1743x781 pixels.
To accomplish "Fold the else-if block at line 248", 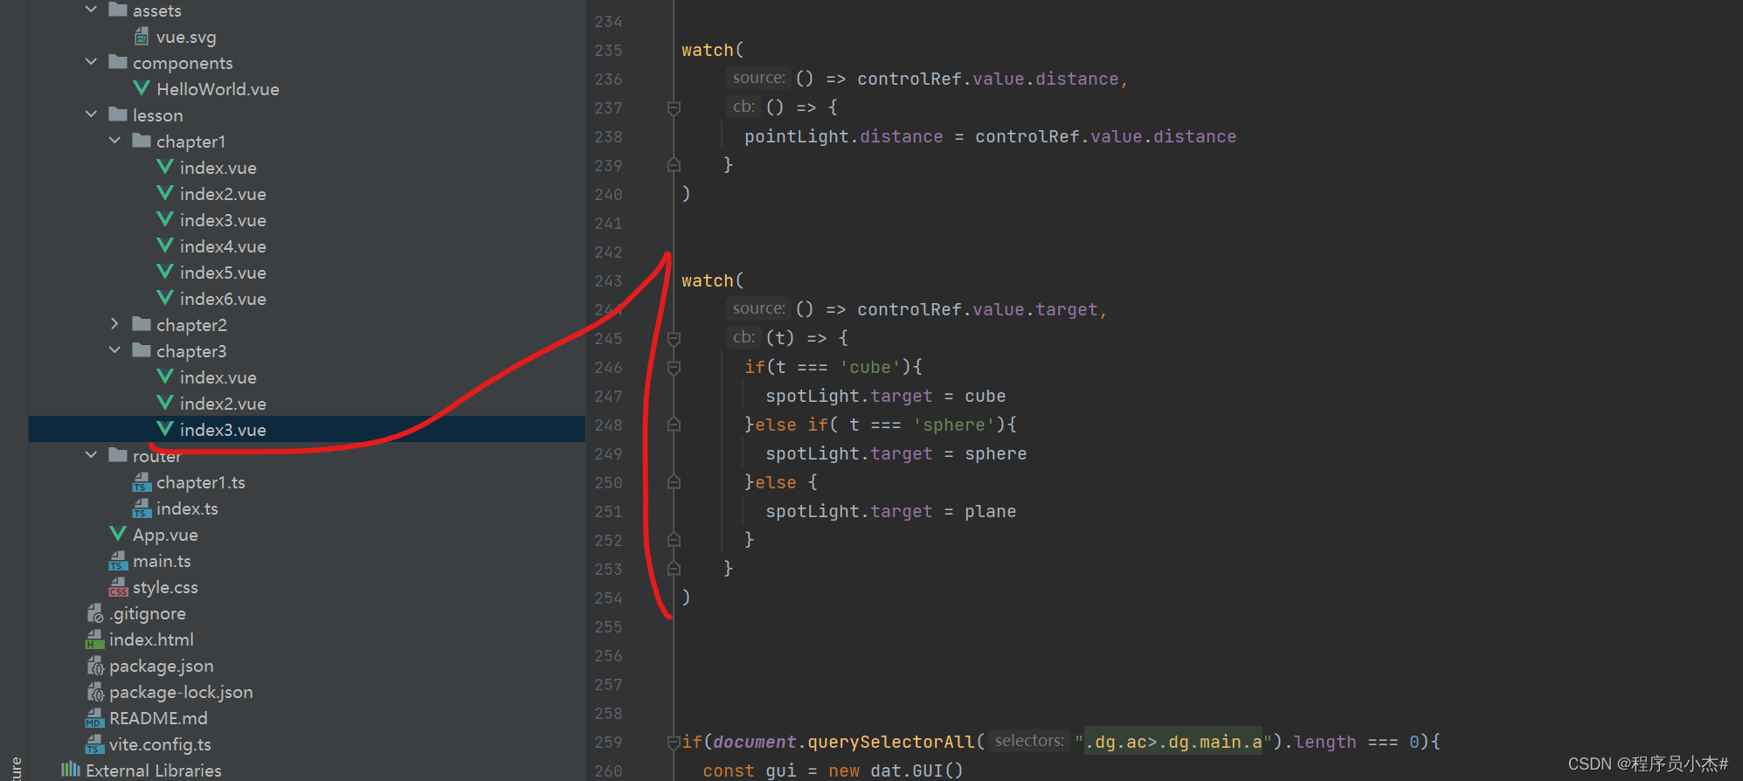I will (674, 425).
